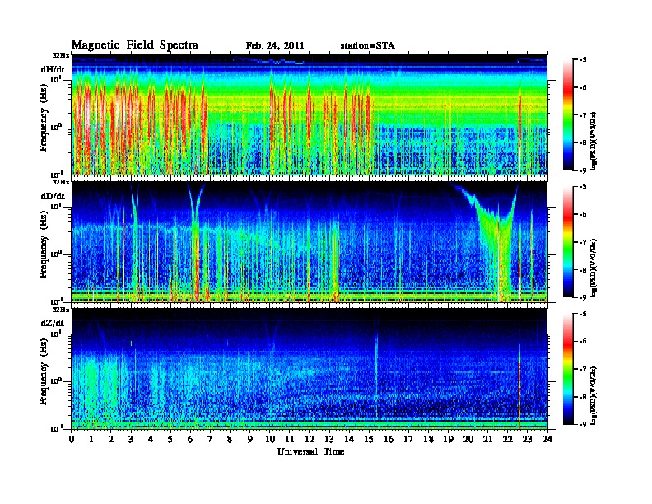Click the "0" tick on the time axis
The image size is (652, 504).
(72, 439)
